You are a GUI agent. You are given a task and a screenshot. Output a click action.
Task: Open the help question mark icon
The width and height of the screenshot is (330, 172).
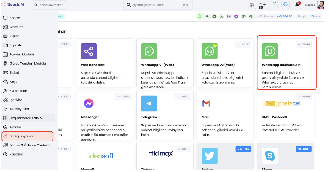274,5
